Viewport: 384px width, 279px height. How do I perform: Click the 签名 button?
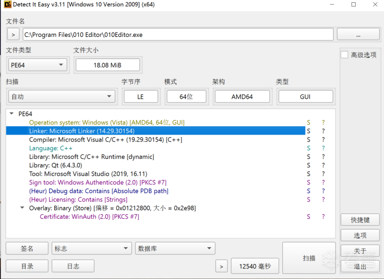[x=27, y=248]
